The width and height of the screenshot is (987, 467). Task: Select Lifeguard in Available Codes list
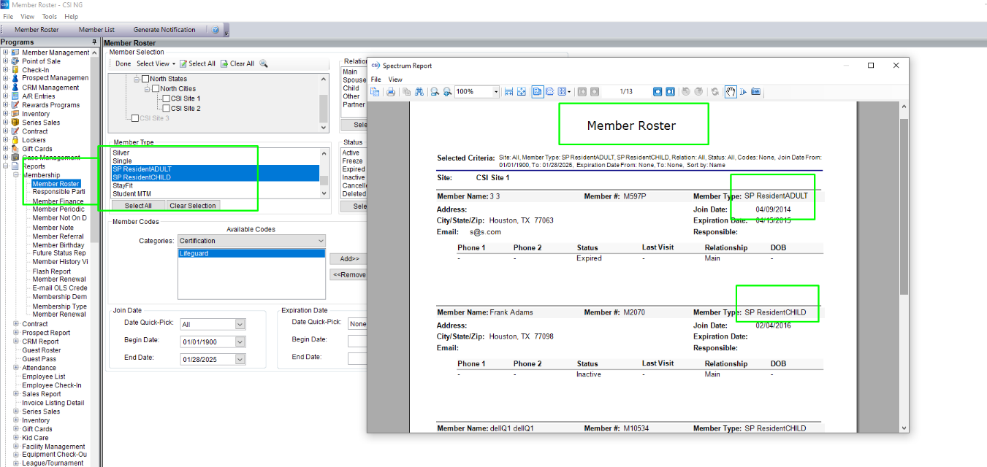pos(251,253)
